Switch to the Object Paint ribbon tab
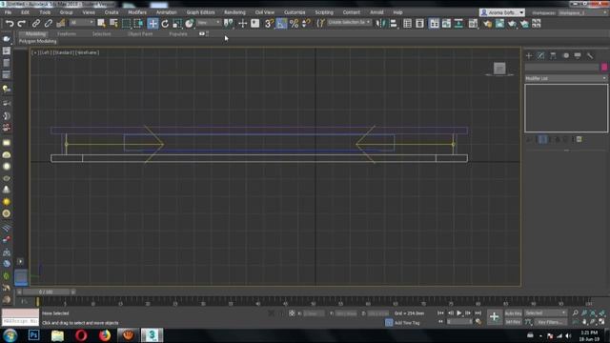The image size is (610, 343). tap(140, 34)
